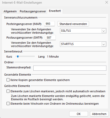
Task: Switch to the Allgemein tab
Action: coord(10,11)
